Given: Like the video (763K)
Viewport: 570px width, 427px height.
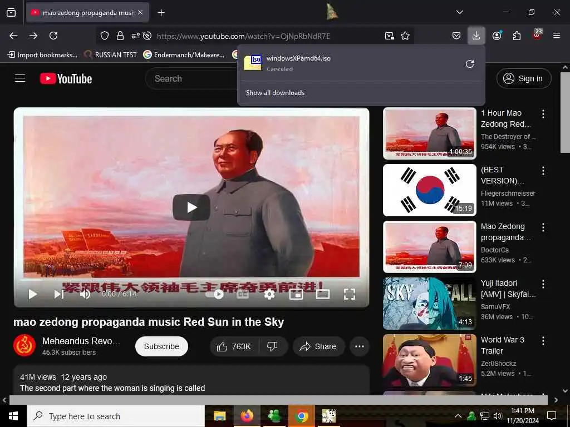Looking at the screenshot, I should [234, 346].
